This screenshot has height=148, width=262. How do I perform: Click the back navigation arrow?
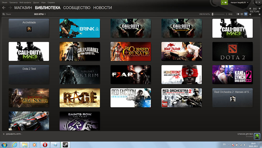[x=4, y=8]
